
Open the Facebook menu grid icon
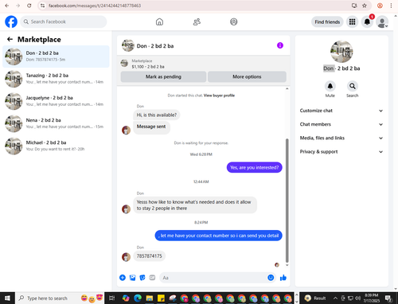tap(352, 21)
